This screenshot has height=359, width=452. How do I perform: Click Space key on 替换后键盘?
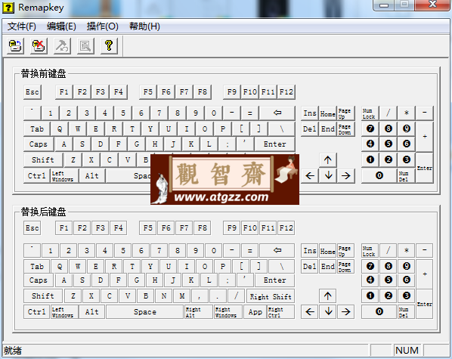pos(144,312)
